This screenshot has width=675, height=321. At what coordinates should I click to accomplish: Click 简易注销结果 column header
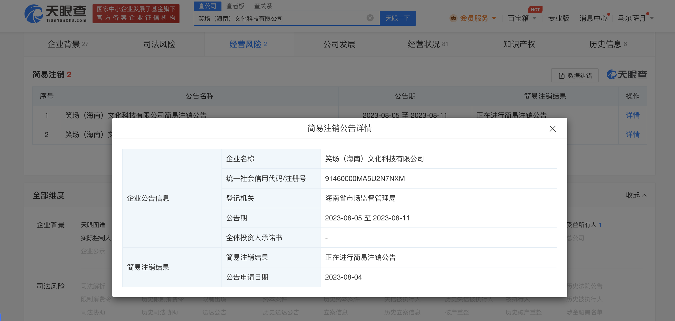(x=545, y=96)
